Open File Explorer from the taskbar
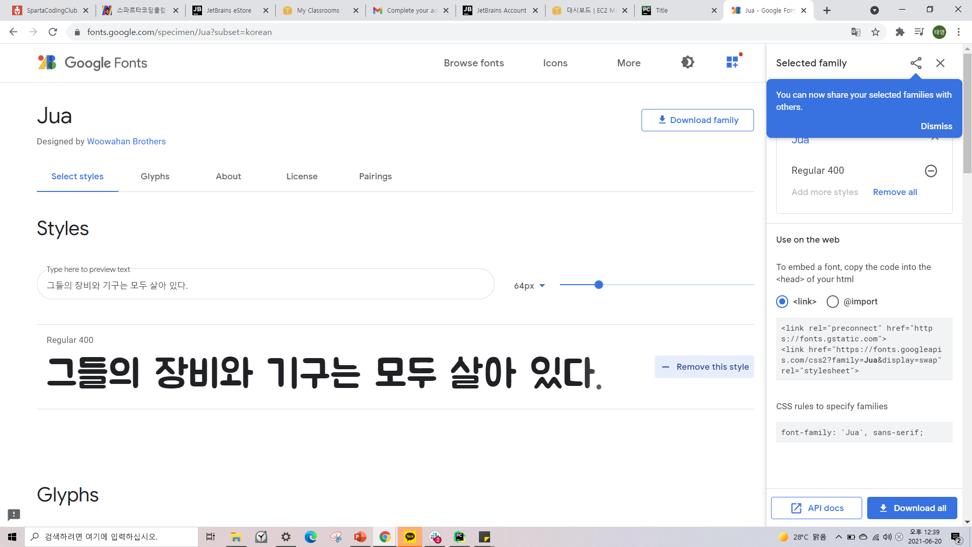Image resolution: width=972 pixels, height=547 pixels. tap(236, 537)
